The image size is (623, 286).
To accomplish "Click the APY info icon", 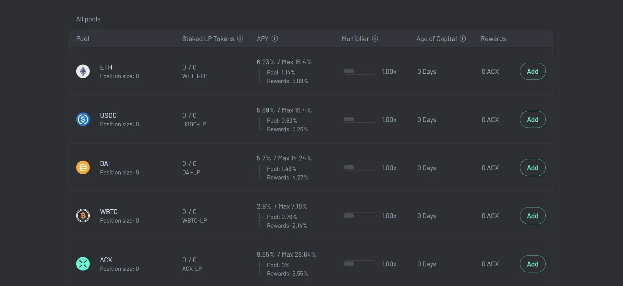I will point(275,39).
